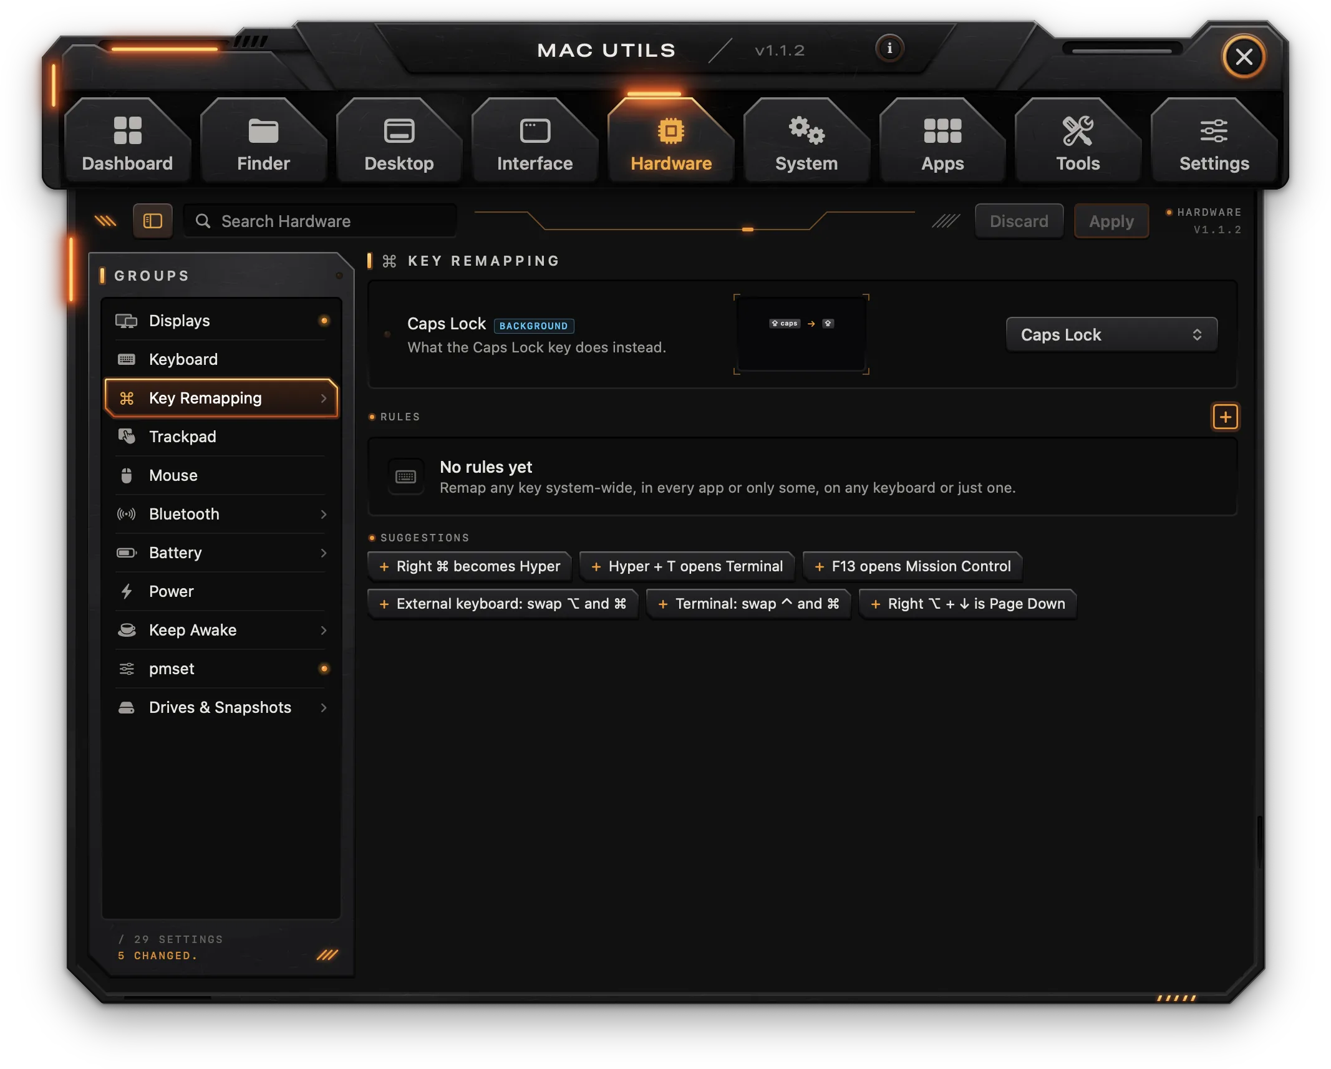Click the info icon beside the version
This screenshot has width=1331, height=1069.
tap(889, 48)
